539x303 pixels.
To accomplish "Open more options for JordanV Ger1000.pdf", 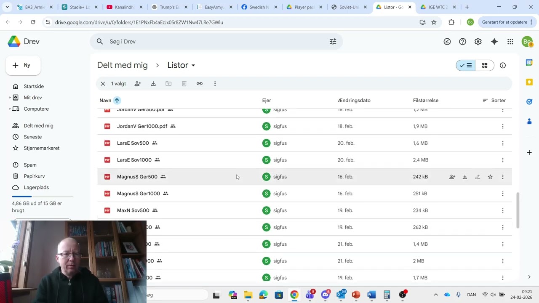I will pos(503,126).
